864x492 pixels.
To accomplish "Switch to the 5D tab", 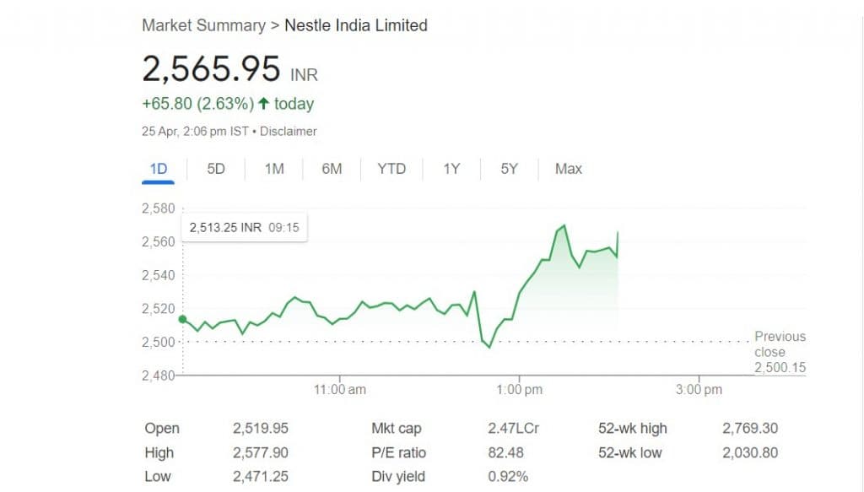I will (216, 169).
